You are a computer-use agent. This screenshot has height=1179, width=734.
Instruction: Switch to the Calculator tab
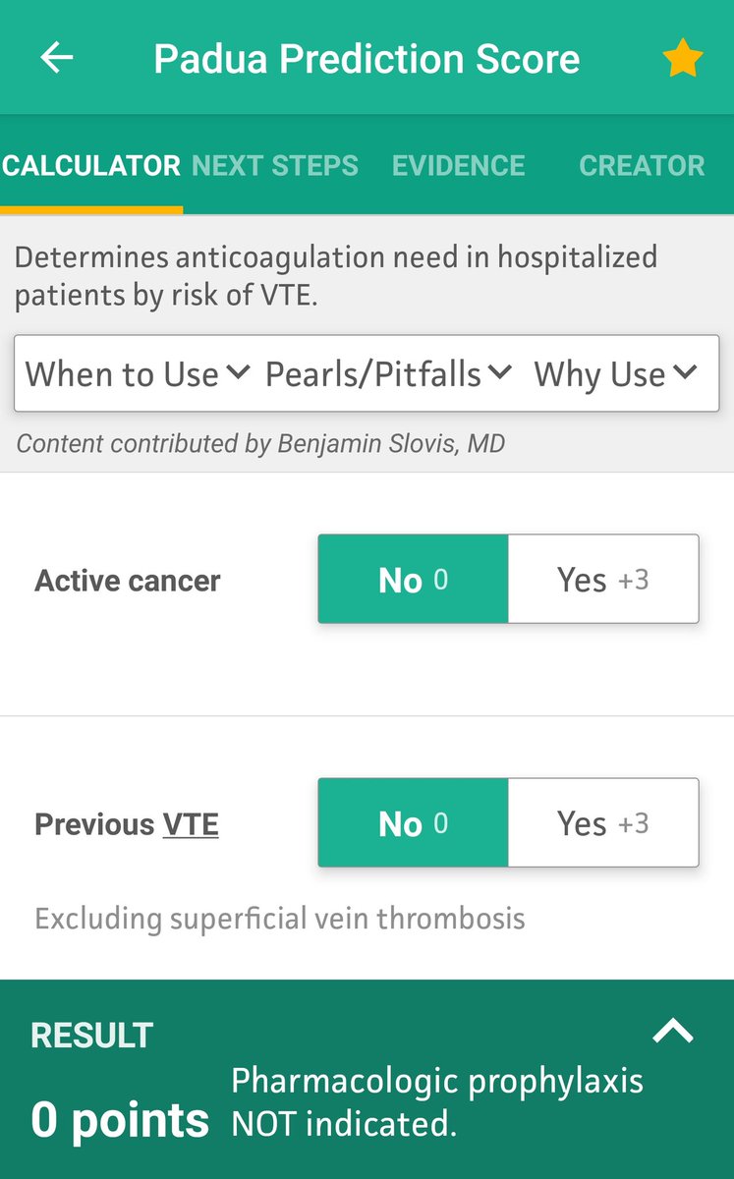point(91,165)
